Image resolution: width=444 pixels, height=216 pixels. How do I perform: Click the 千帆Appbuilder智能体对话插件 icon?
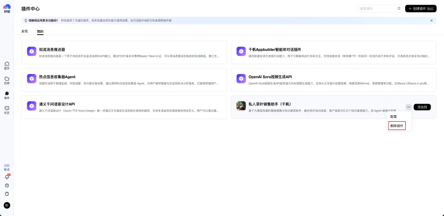(241, 51)
